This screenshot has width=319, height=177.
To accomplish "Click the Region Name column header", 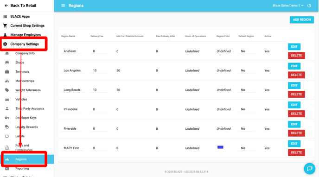I will click(x=68, y=36).
